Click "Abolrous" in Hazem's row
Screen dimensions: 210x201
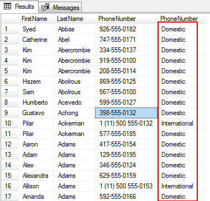75,82
